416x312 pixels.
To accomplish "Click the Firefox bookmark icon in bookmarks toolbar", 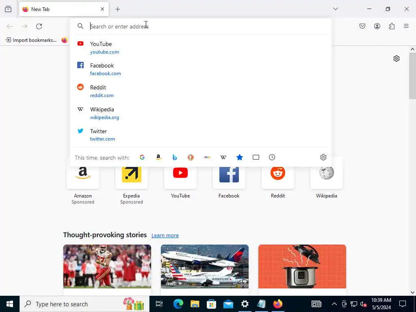I will coord(65,40).
